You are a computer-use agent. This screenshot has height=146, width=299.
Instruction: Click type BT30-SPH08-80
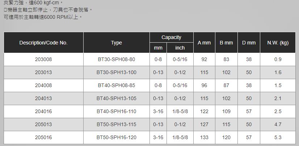click(117, 59)
